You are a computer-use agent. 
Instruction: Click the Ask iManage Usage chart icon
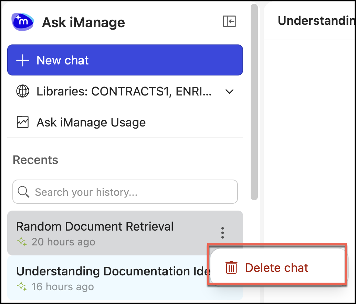pos(23,122)
